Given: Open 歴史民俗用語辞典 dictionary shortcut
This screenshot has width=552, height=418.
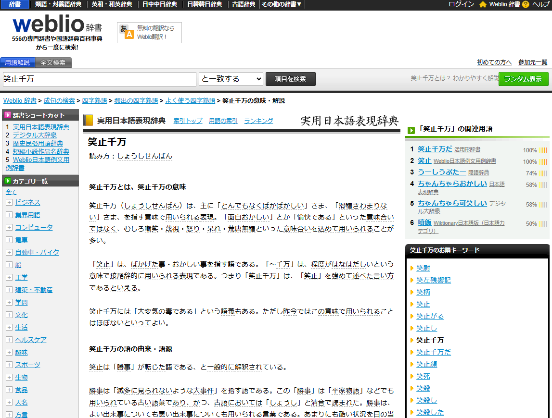Looking at the screenshot, I should pyautogui.click(x=38, y=144).
